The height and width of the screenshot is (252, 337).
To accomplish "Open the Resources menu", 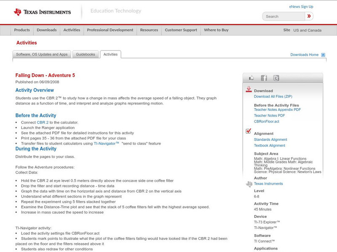I will click(149, 30).
